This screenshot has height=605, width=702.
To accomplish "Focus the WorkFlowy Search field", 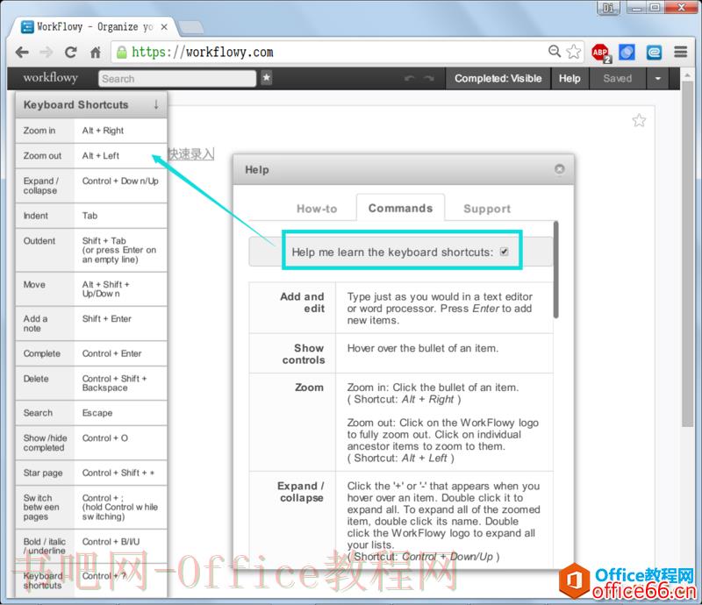I will coord(177,79).
